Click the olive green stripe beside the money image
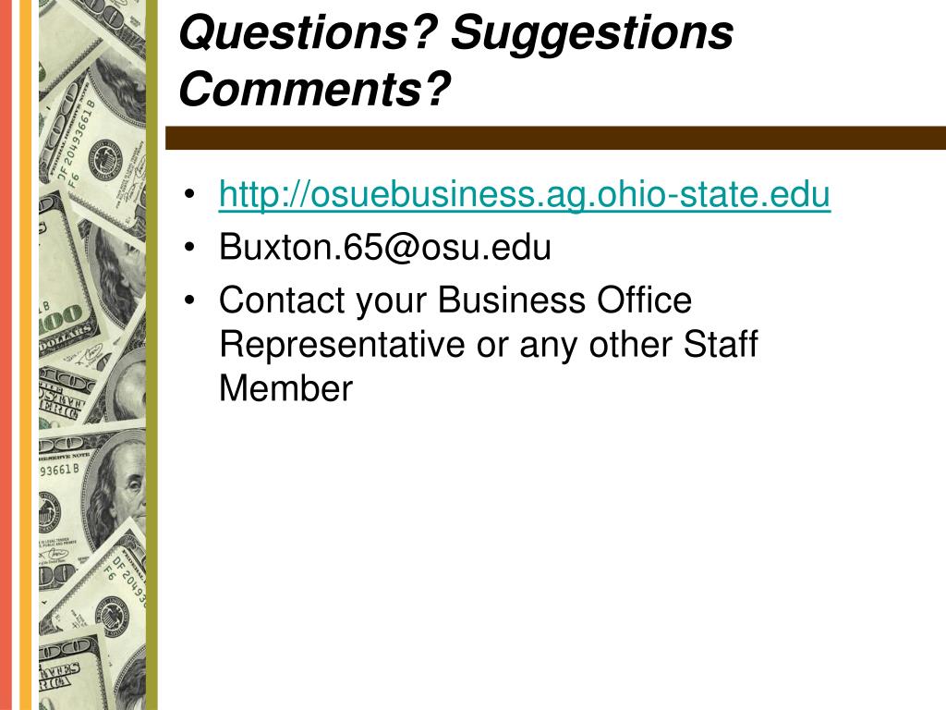The width and height of the screenshot is (946, 710). [x=152, y=355]
